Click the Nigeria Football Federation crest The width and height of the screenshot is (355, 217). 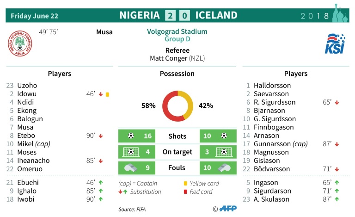click(x=20, y=43)
